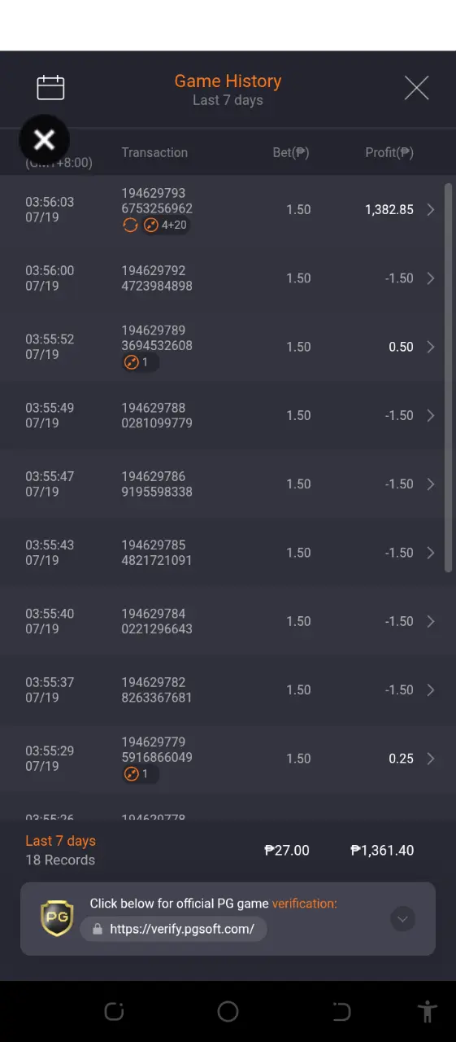Click the PG shield logo

point(57,918)
